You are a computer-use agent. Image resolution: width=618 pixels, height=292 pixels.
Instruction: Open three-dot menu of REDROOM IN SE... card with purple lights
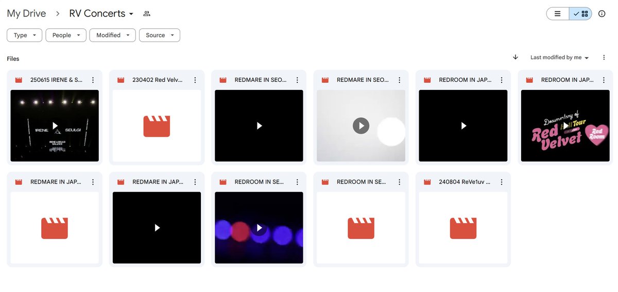(x=297, y=182)
